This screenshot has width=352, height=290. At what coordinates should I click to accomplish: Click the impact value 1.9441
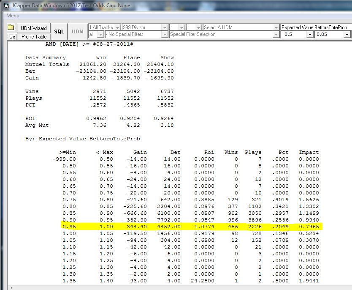point(309,281)
